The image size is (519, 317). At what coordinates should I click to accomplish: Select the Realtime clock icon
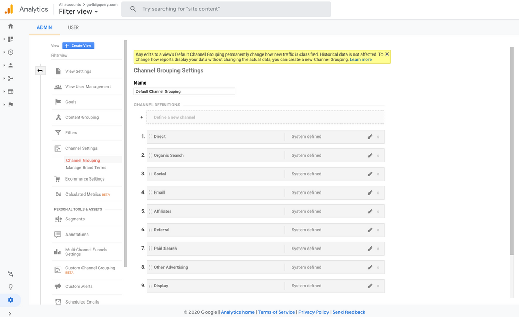(10, 52)
